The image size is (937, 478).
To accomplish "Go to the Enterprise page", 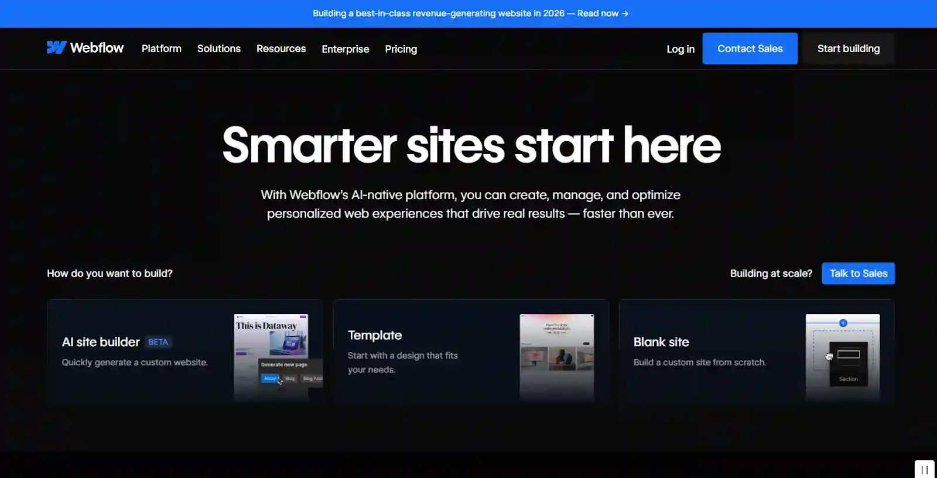I will pos(346,49).
